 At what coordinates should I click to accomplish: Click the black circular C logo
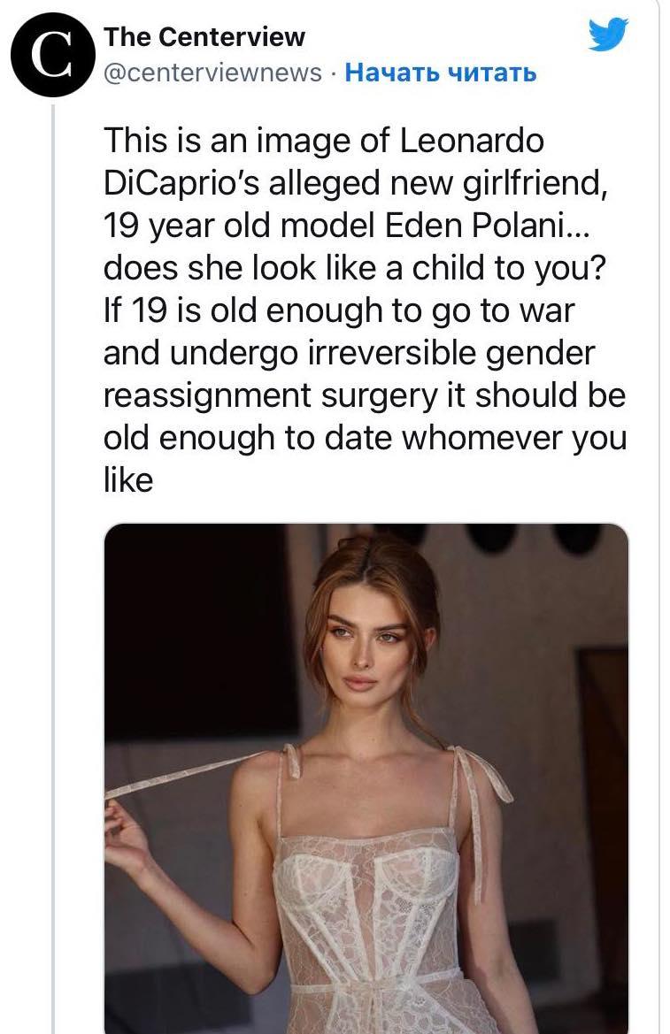tap(51, 55)
